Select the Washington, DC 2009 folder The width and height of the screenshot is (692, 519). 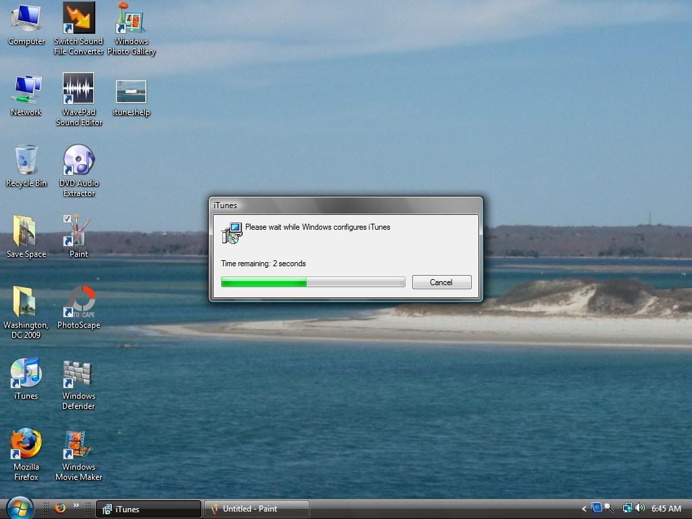(26, 312)
